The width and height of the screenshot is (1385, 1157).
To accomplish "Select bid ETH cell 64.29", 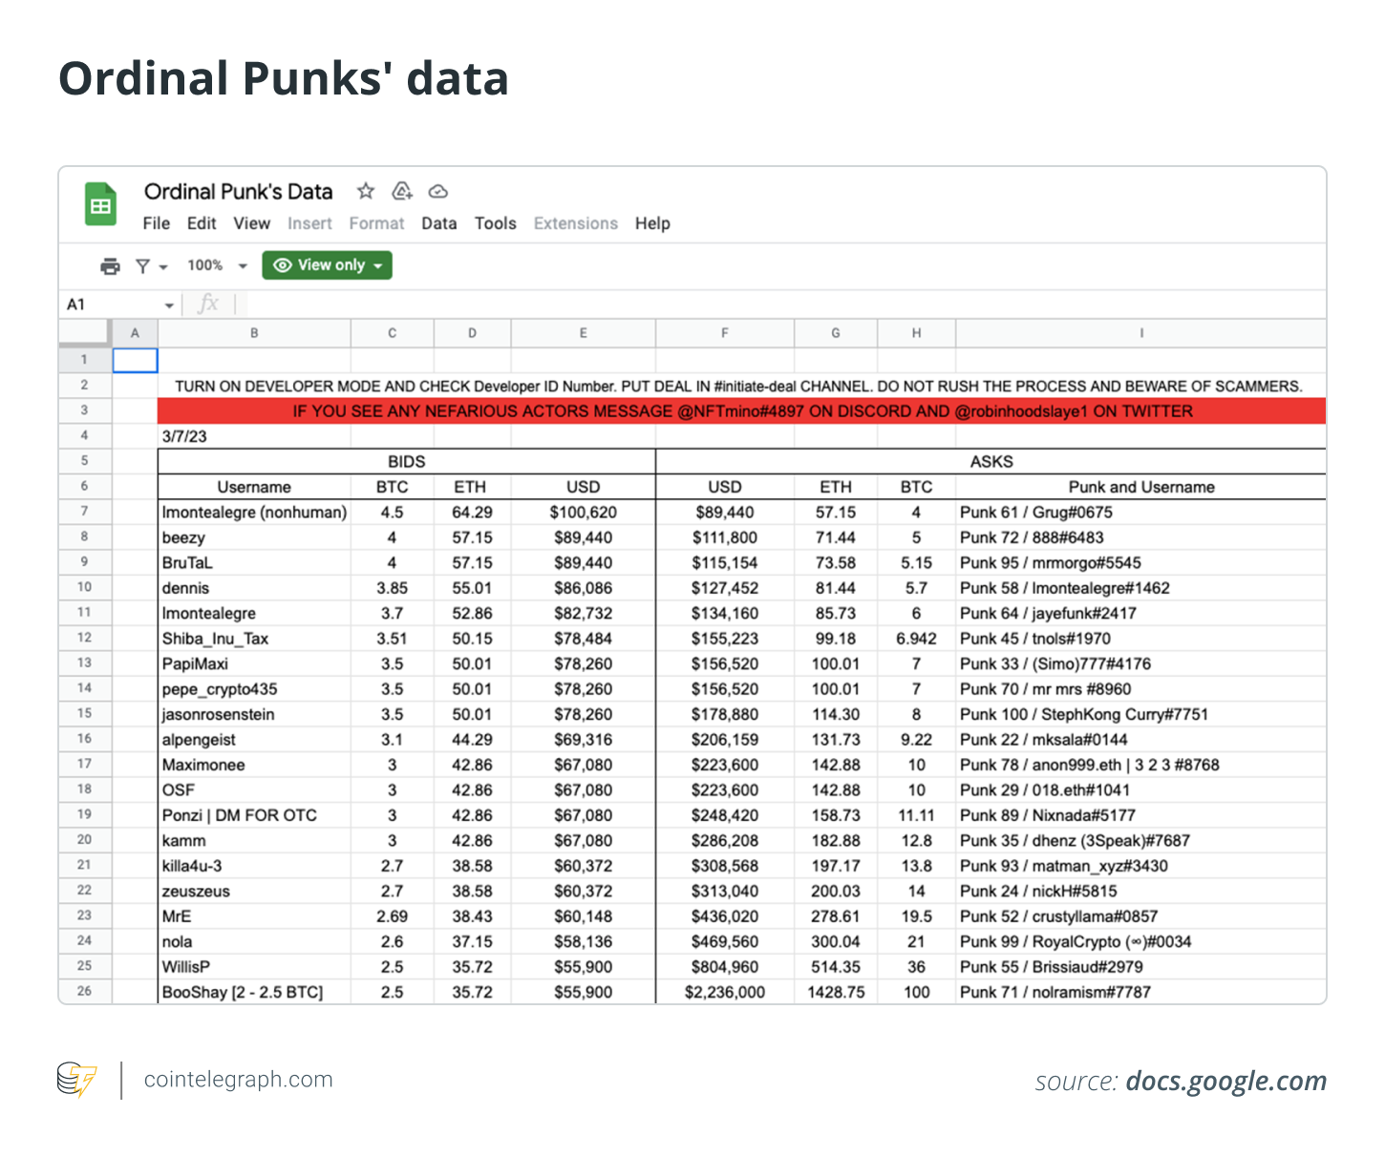I will coord(473,512).
